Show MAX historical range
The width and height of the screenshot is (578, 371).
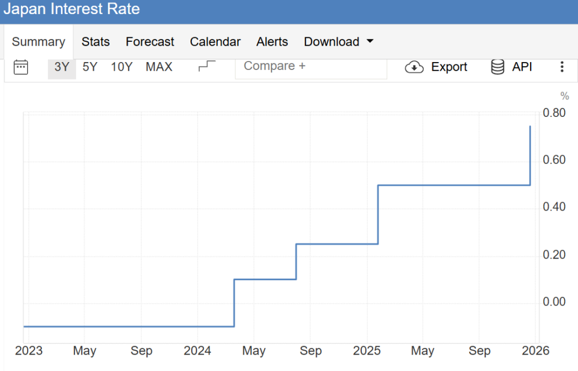[159, 67]
